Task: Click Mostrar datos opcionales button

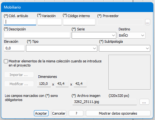Action: tap(118, 113)
